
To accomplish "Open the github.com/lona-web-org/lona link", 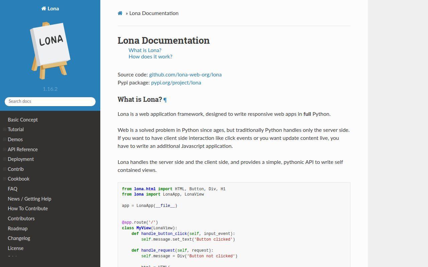I will click(x=185, y=75).
